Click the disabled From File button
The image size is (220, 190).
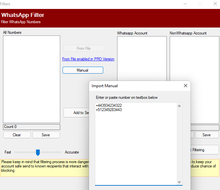click(x=84, y=48)
